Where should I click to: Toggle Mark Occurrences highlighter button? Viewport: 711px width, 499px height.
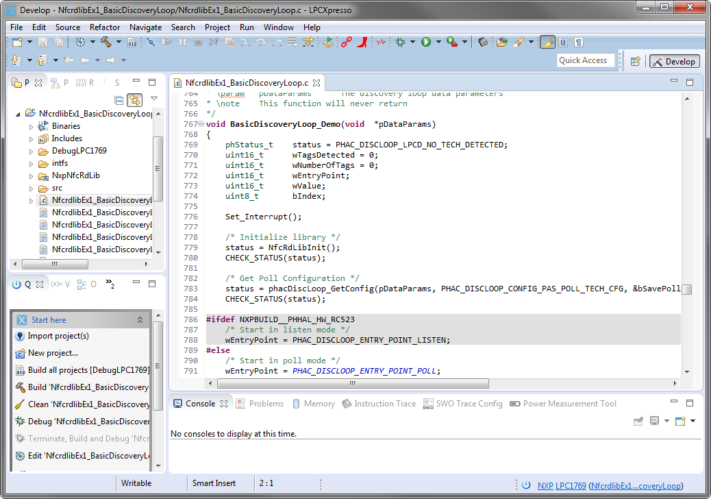click(x=547, y=42)
